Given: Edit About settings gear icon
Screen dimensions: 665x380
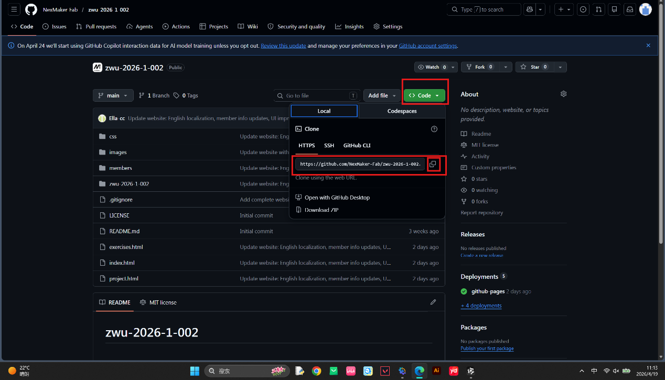Looking at the screenshot, I should coord(563,94).
